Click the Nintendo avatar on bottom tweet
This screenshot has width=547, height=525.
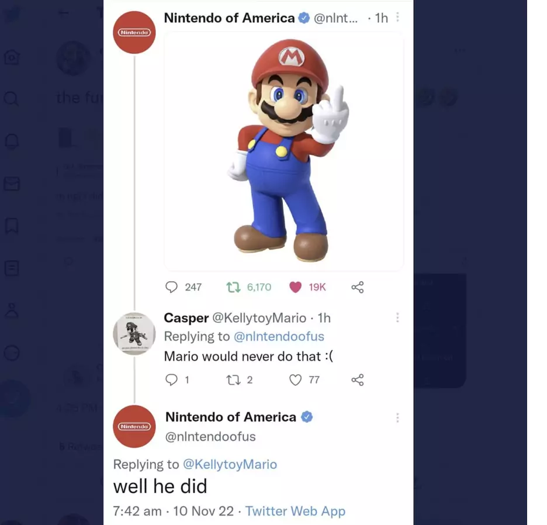pyautogui.click(x=134, y=426)
